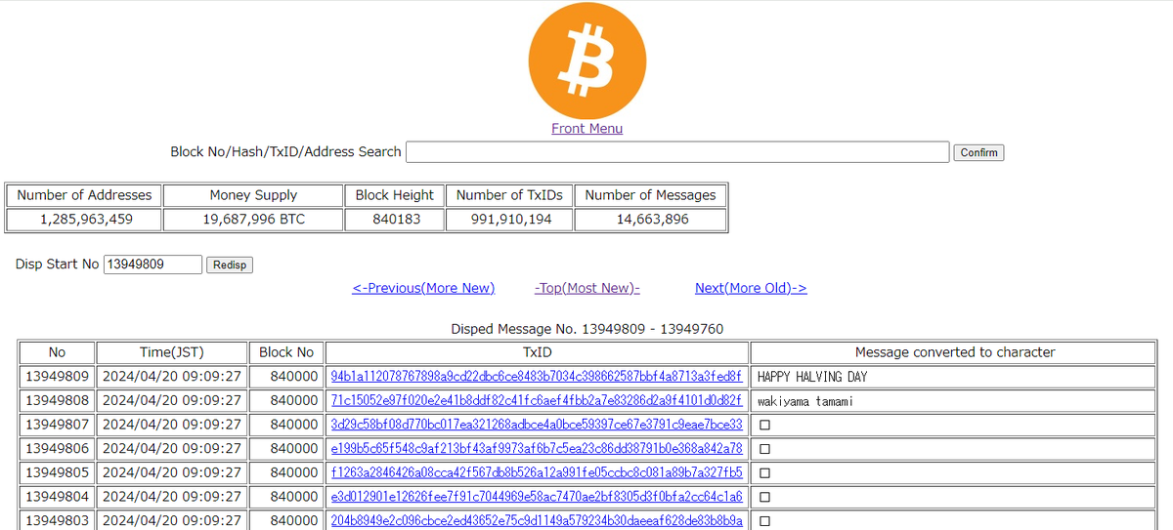Click message number cell '13949807'
The width and height of the screenshot is (1173, 530).
point(57,425)
